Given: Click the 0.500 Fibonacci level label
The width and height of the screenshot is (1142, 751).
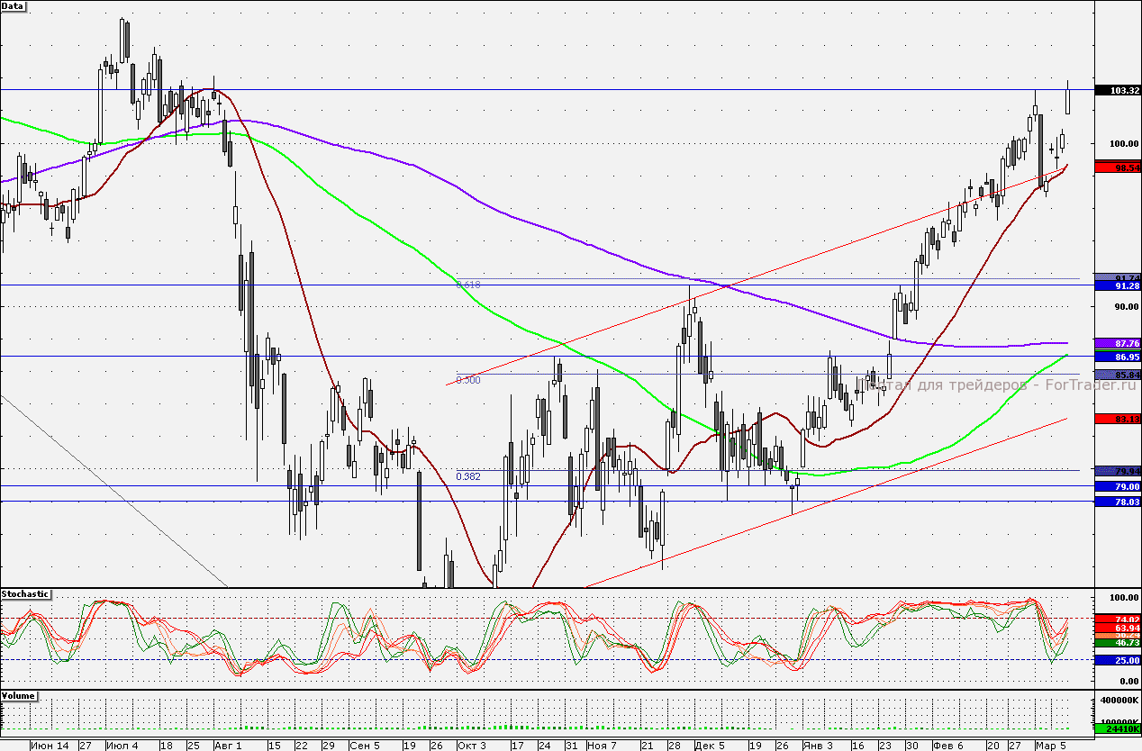Looking at the screenshot, I should click(x=468, y=380).
